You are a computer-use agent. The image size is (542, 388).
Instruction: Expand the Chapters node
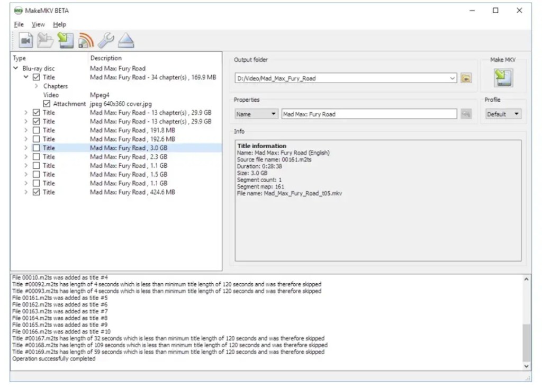tap(37, 86)
